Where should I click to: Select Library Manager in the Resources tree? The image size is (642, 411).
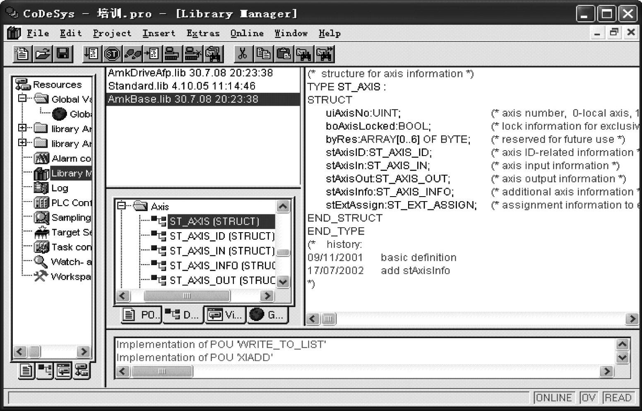click(63, 173)
